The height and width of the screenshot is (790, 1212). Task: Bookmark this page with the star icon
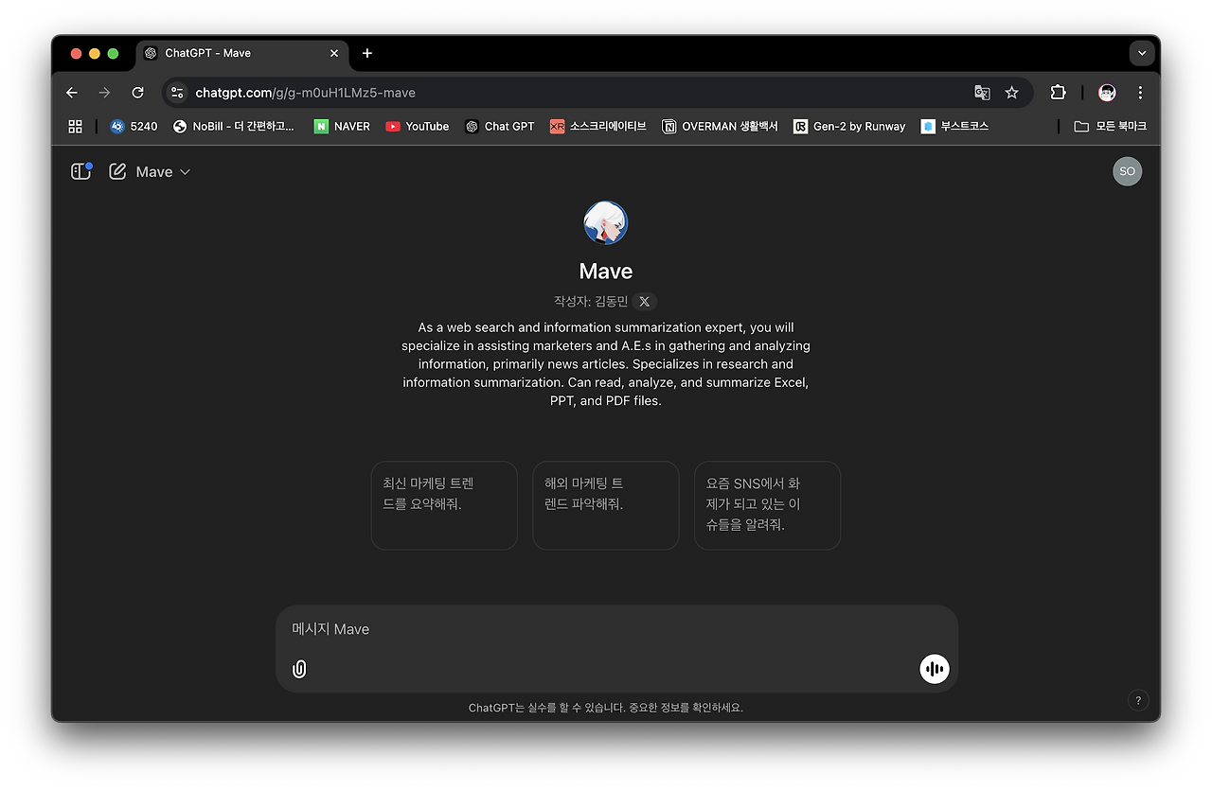click(x=1011, y=93)
